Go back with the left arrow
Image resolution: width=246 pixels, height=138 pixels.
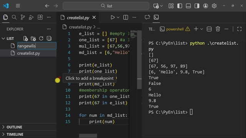[x=47, y=6]
